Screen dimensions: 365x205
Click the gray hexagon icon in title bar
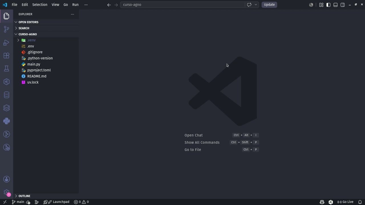311,5
